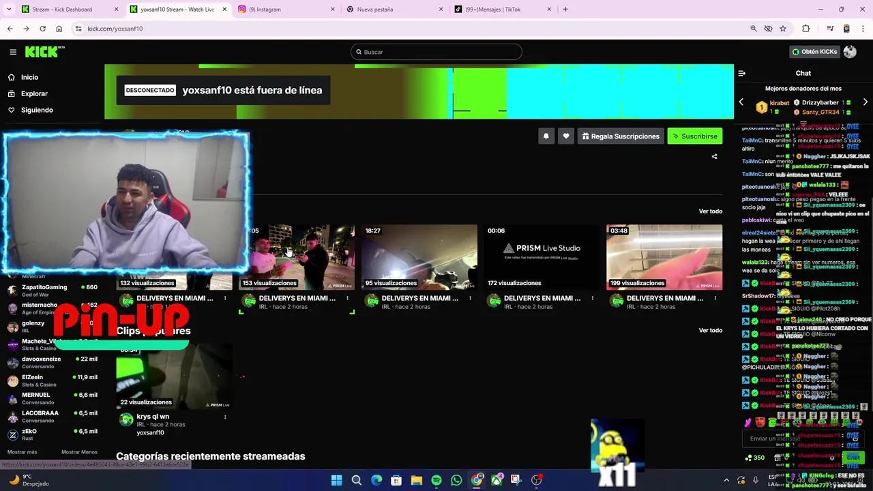Image resolution: width=873 pixels, height=491 pixels.
Task: Open options menu of 199 visualizaciones video
Action: coord(715,298)
